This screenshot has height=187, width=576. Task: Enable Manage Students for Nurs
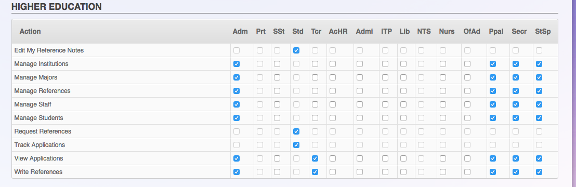(443, 118)
